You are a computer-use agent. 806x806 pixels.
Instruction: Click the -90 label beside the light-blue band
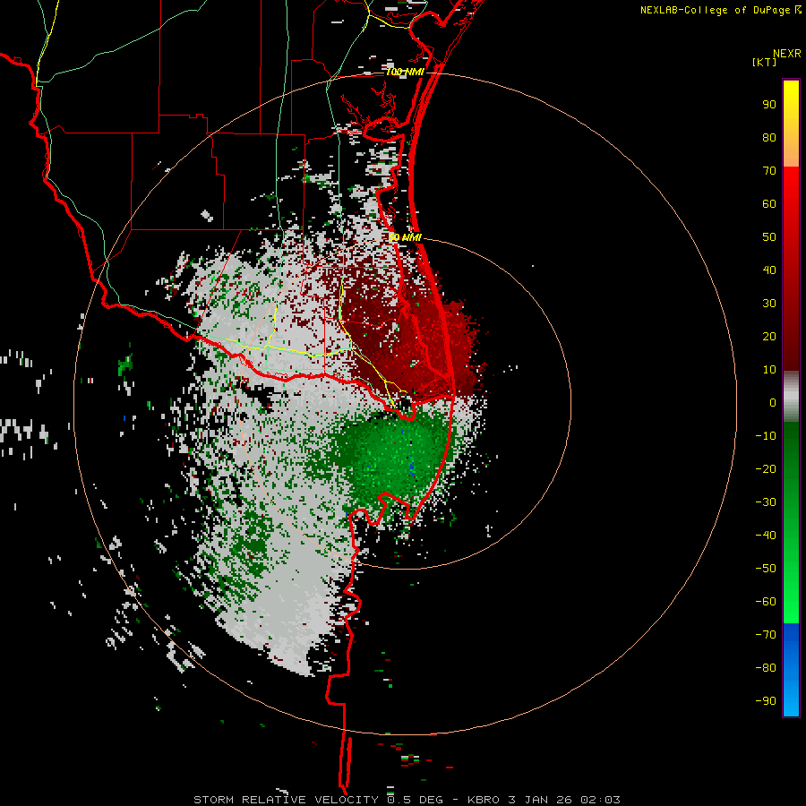click(766, 700)
